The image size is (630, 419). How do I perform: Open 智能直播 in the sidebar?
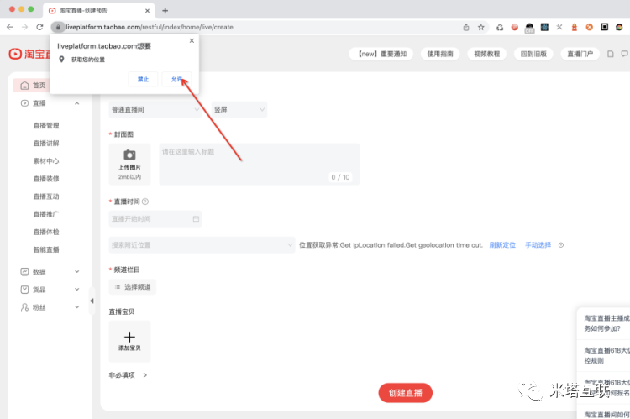click(46, 249)
